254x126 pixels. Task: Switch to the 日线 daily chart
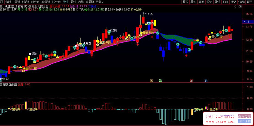click(x=65, y=2)
